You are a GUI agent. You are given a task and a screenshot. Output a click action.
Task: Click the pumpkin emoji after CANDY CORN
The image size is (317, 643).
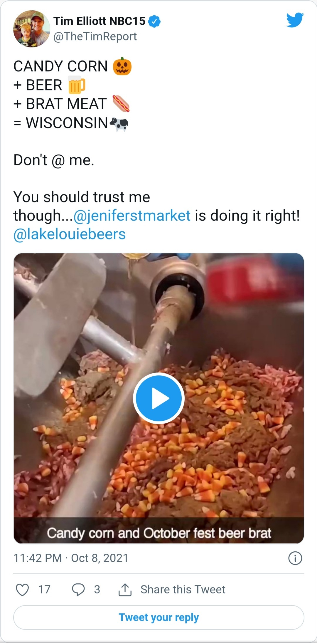122,66
